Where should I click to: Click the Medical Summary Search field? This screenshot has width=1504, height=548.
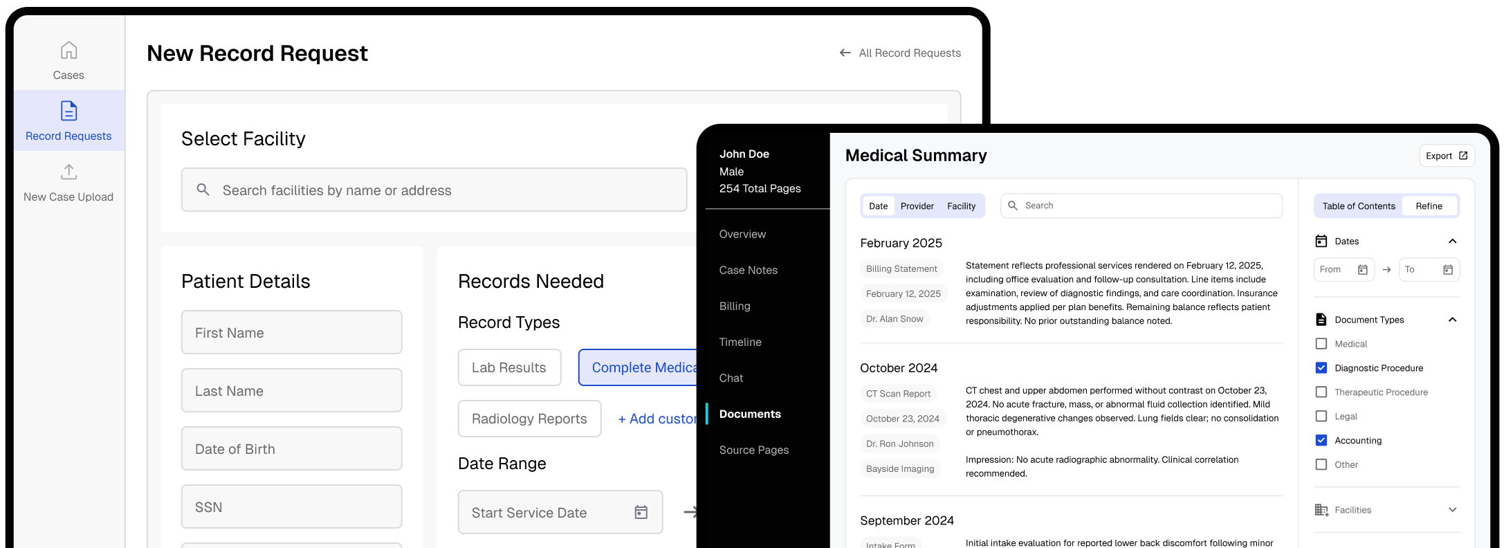1141,205
